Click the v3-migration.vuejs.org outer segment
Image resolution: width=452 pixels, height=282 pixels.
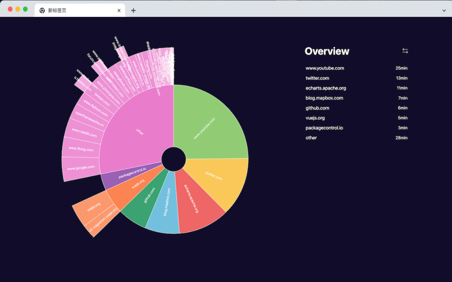coord(103,221)
